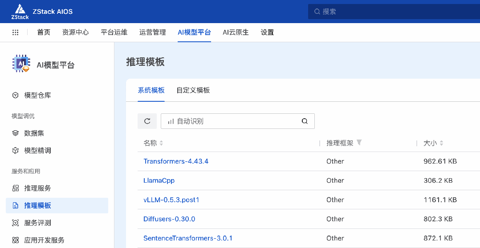Click the magnifier icon in template search box
This screenshot has height=248, width=480.
point(305,121)
